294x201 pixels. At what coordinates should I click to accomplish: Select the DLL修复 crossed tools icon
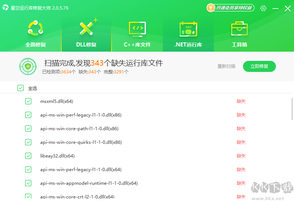tap(86, 28)
